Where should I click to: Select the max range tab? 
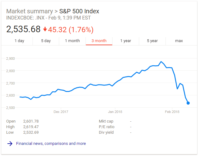(x=179, y=41)
